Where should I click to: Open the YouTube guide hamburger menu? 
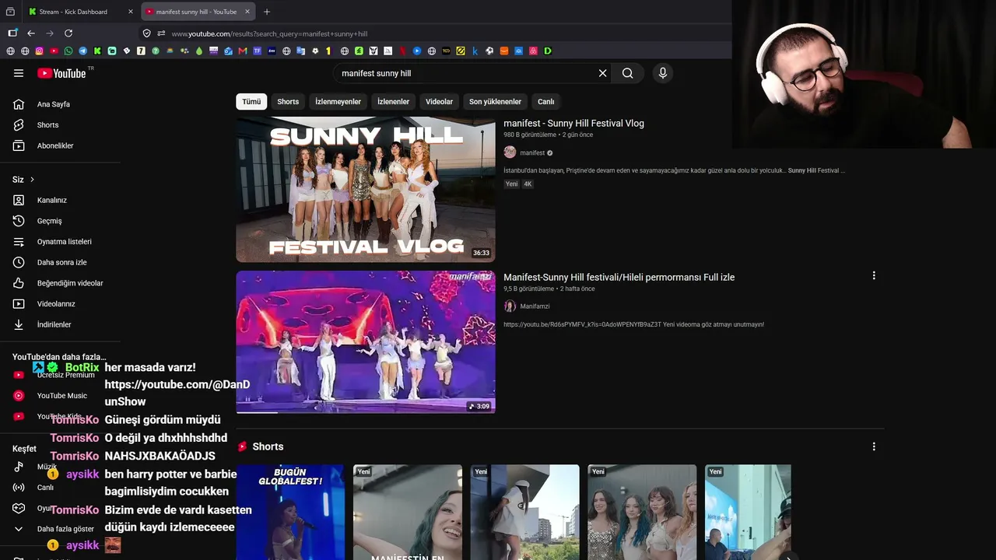[x=19, y=73]
